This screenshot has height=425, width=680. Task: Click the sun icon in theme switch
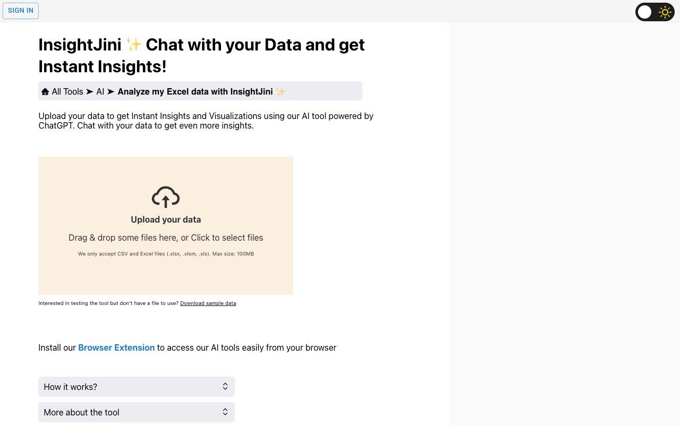[665, 12]
